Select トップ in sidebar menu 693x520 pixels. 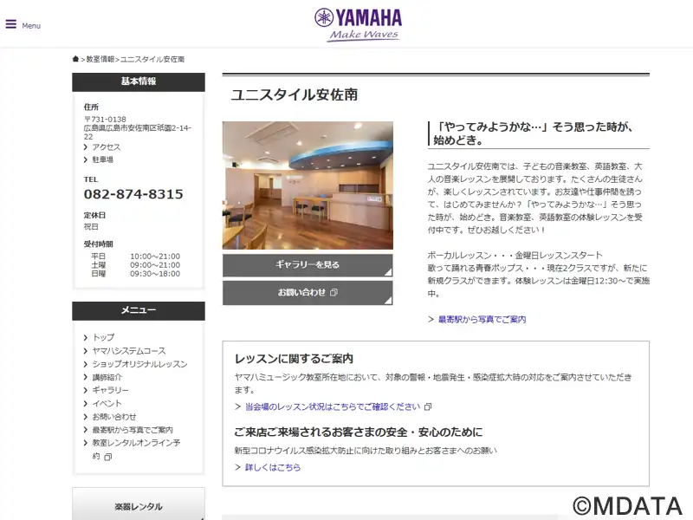tap(103, 337)
